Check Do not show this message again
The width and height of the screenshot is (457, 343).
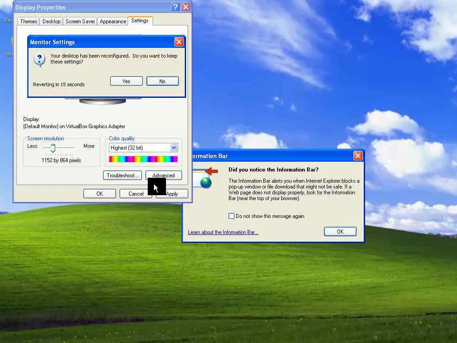232,216
